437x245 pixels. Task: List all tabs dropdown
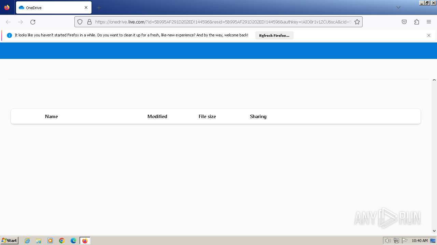tap(398, 7)
